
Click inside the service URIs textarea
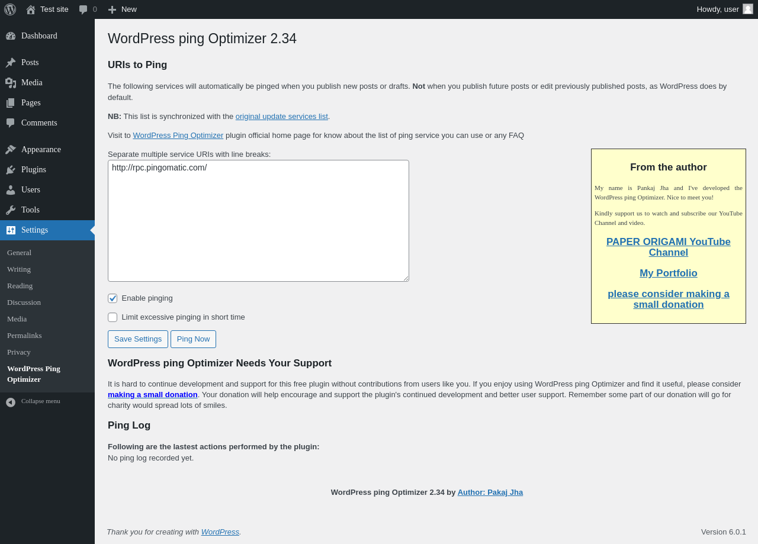[x=258, y=221]
